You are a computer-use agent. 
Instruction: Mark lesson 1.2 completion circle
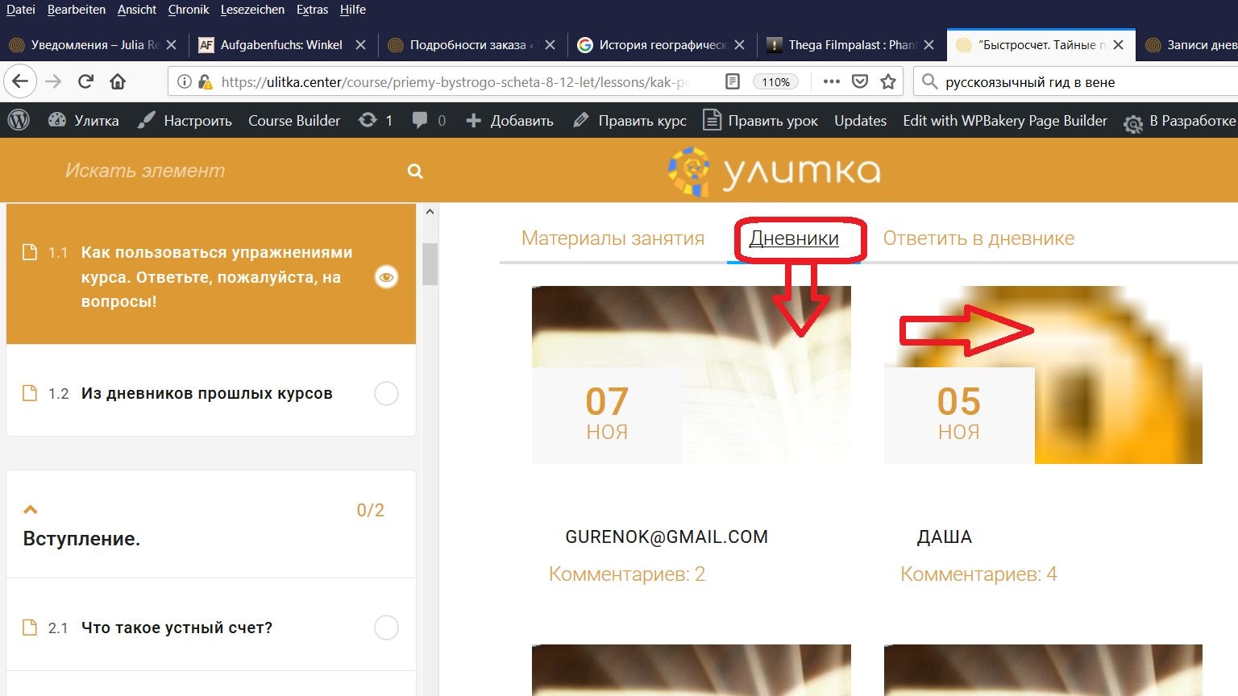386,394
